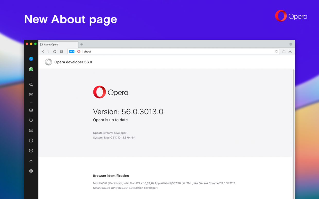The width and height of the screenshot is (319, 199).
Task: Open downloads from toolbar arrow icon
Action: [x=290, y=52]
